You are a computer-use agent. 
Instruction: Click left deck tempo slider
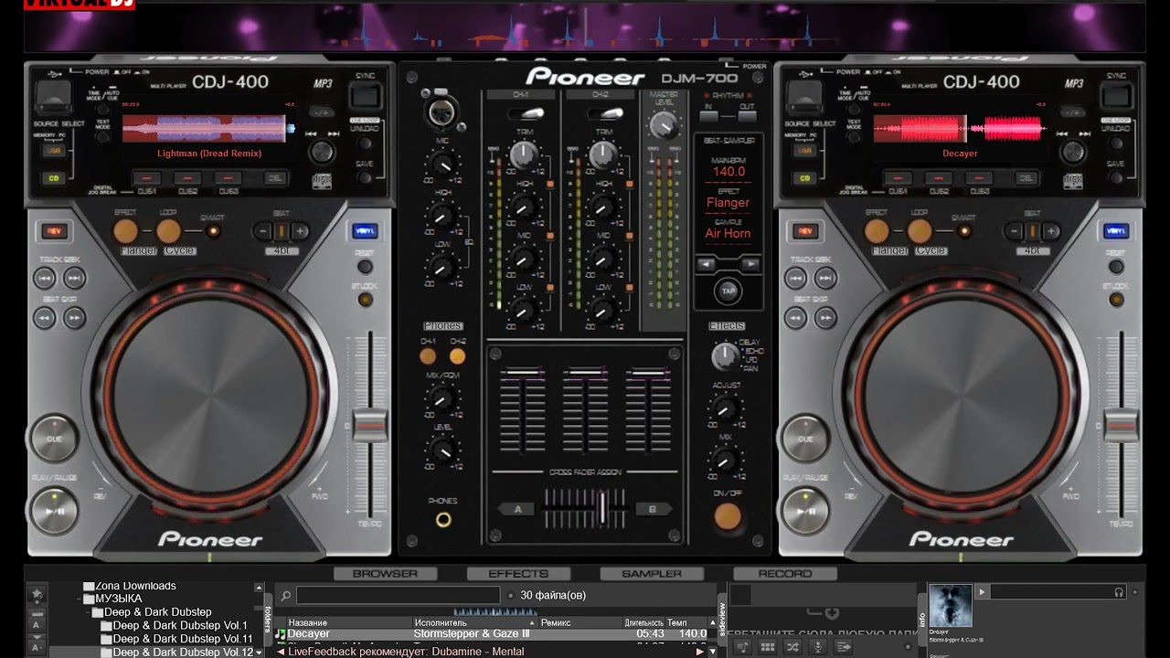coord(370,424)
